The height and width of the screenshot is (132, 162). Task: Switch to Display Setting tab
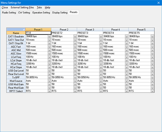click(x=60, y=13)
